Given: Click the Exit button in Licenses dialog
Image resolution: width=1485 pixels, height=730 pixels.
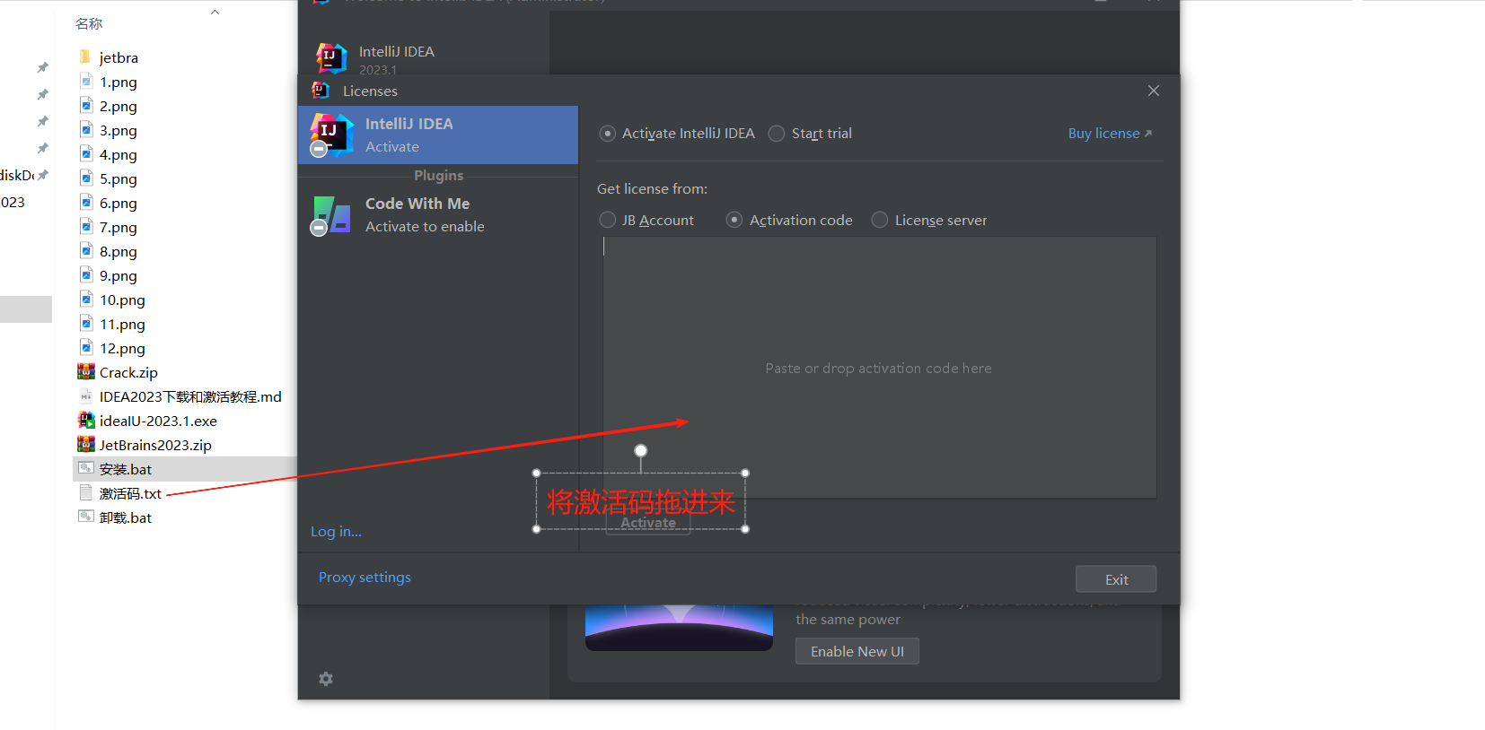Looking at the screenshot, I should (x=1116, y=579).
